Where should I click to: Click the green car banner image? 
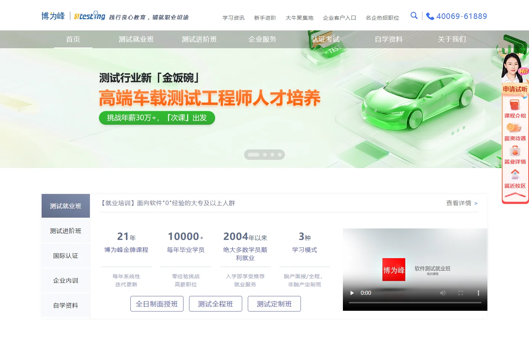tap(418, 98)
